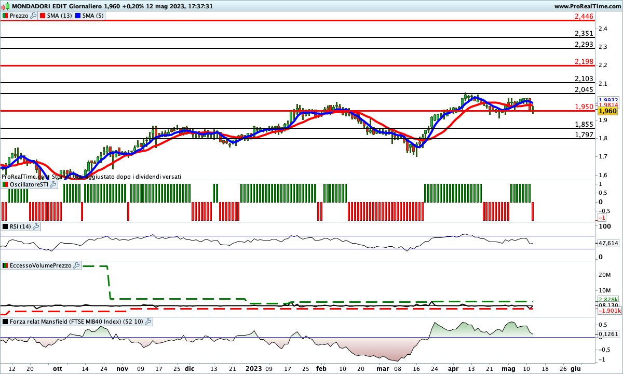Viewport: 623px width, 374px height.
Task: Click the red −1 oscillator value tag
Action: 603,218
